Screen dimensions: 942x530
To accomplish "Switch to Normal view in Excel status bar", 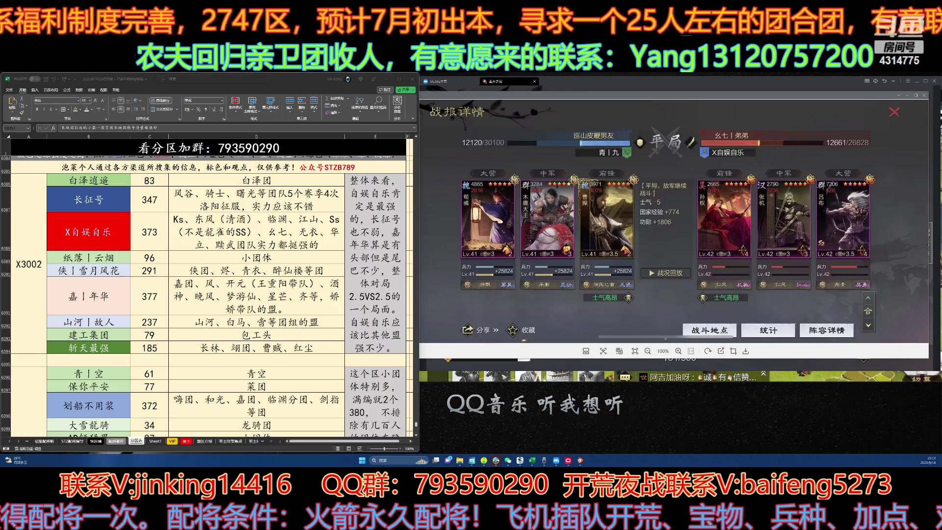I will tap(338, 449).
